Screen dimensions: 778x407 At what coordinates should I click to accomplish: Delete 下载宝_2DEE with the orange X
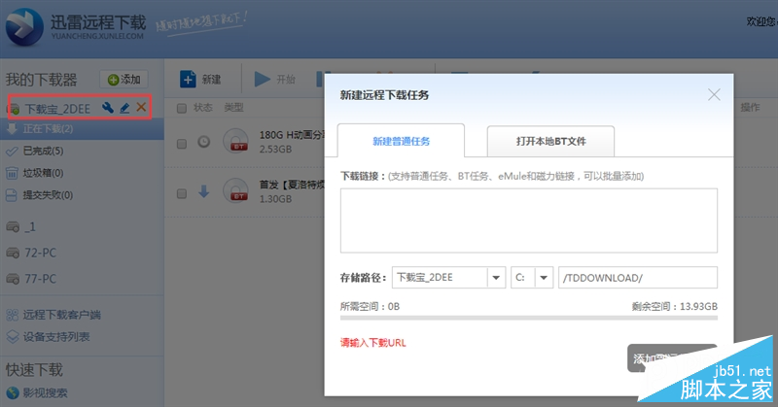[x=141, y=107]
